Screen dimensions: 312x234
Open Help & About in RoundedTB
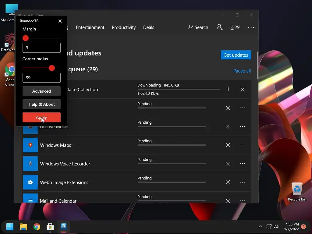41,104
